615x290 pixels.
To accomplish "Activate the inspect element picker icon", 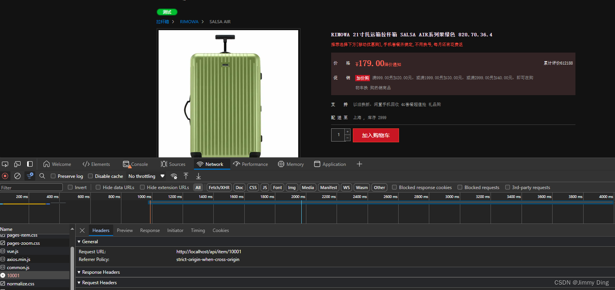I will tap(5, 164).
